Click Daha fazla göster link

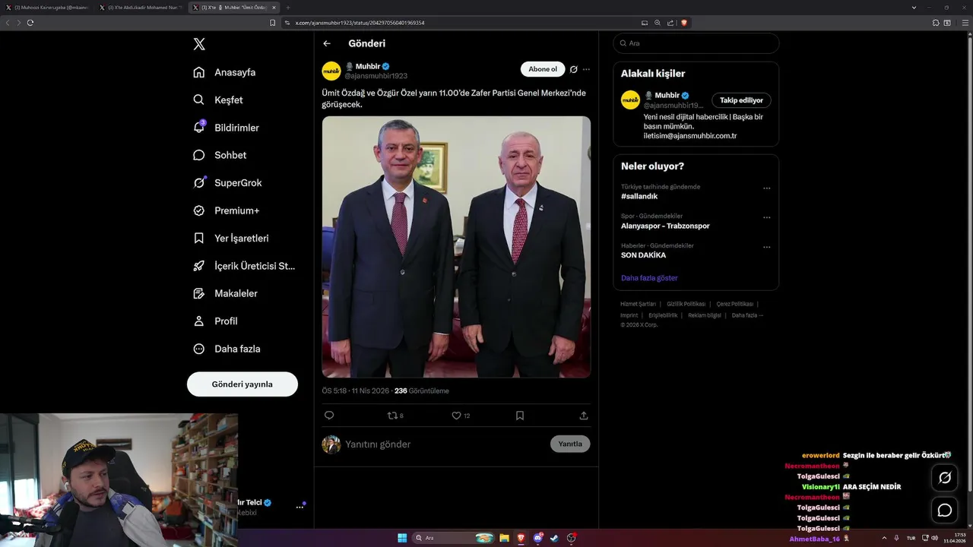click(x=649, y=278)
